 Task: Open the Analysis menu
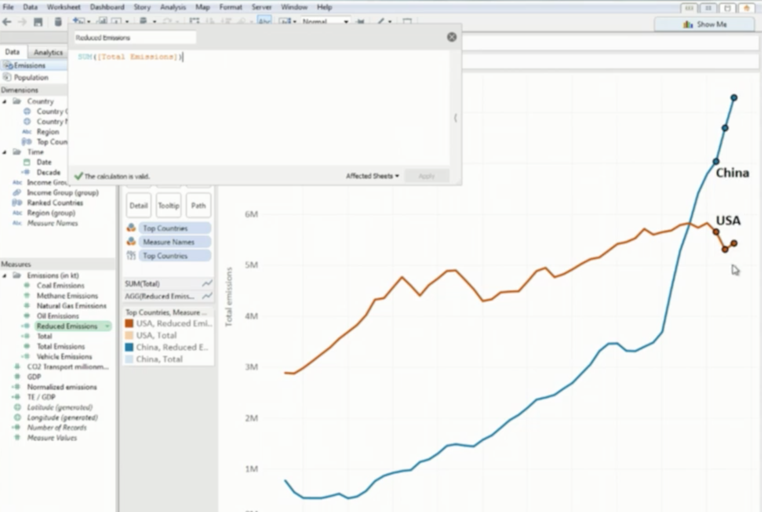click(173, 7)
